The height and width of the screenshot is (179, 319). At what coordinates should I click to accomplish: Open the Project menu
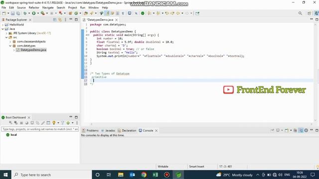coord(72,7)
